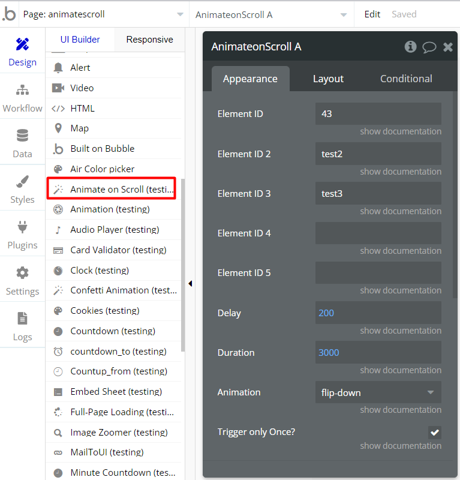Select the Card Validator card icon
The image size is (460, 480).
[58, 250]
